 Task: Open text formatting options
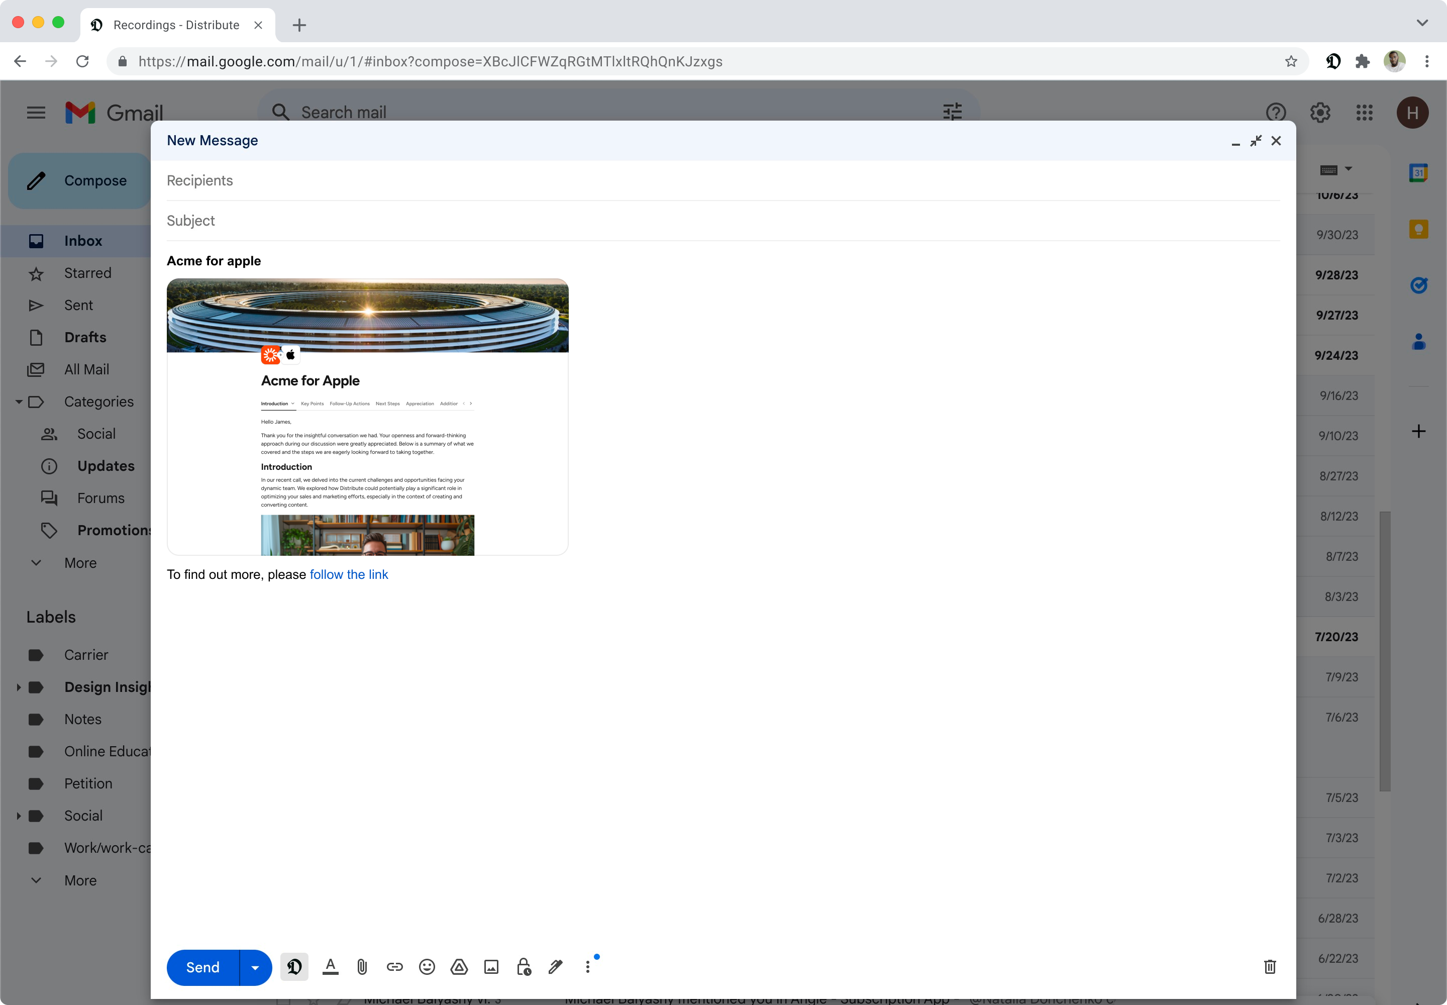[331, 967]
